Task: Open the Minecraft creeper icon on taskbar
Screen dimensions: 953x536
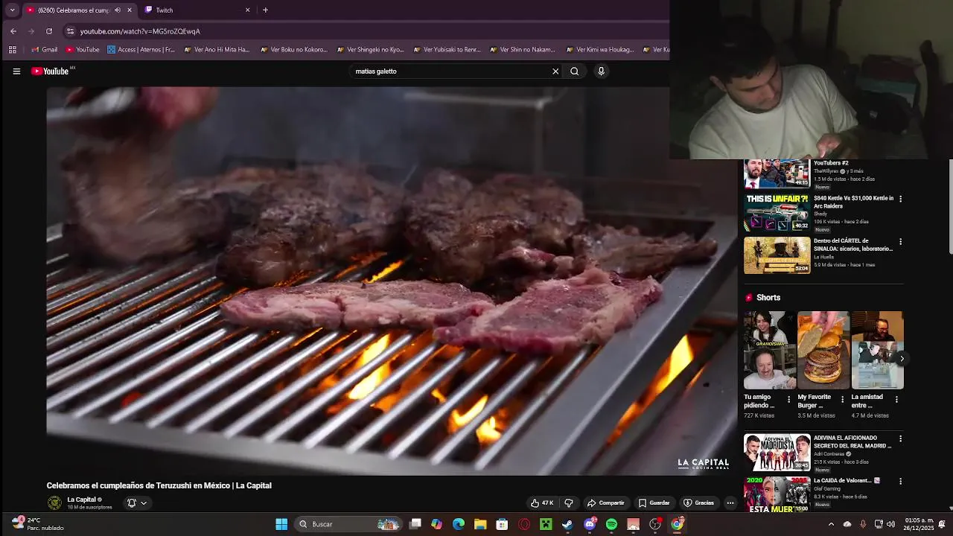Action: [x=546, y=524]
